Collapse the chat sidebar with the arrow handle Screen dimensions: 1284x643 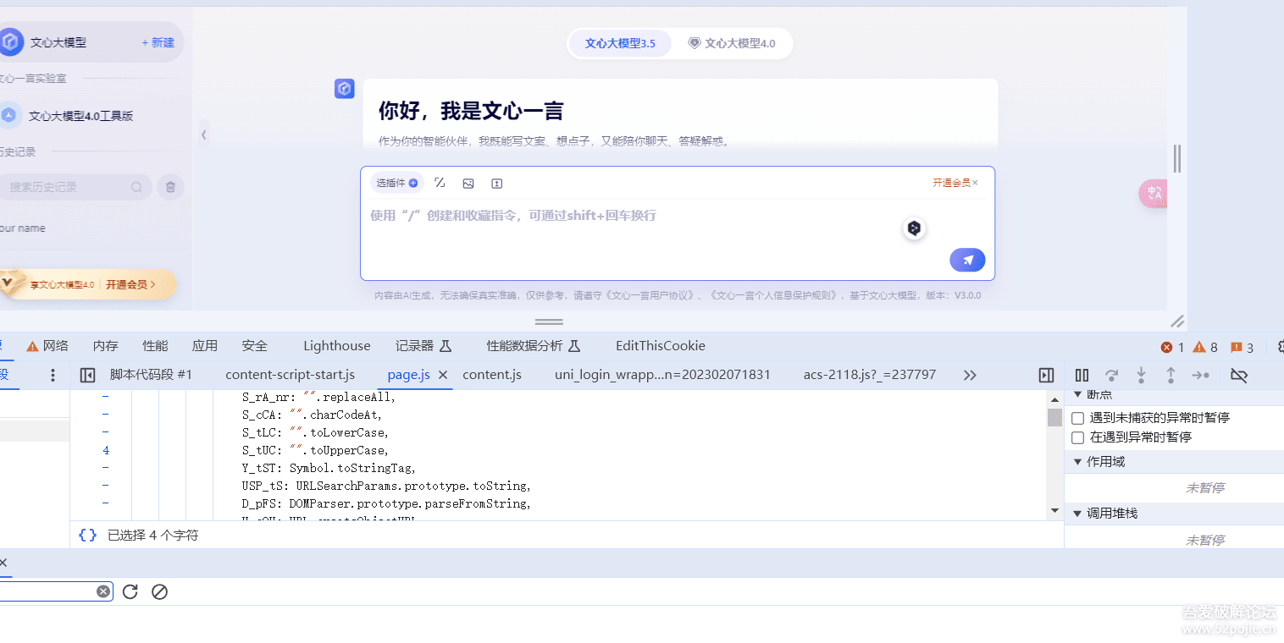(x=203, y=135)
